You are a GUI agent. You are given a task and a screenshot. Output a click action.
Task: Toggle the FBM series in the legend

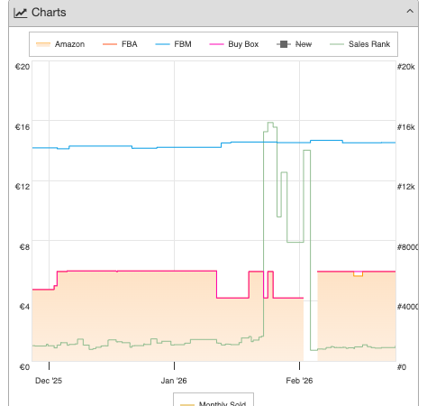pyautogui.click(x=173, y=44)
